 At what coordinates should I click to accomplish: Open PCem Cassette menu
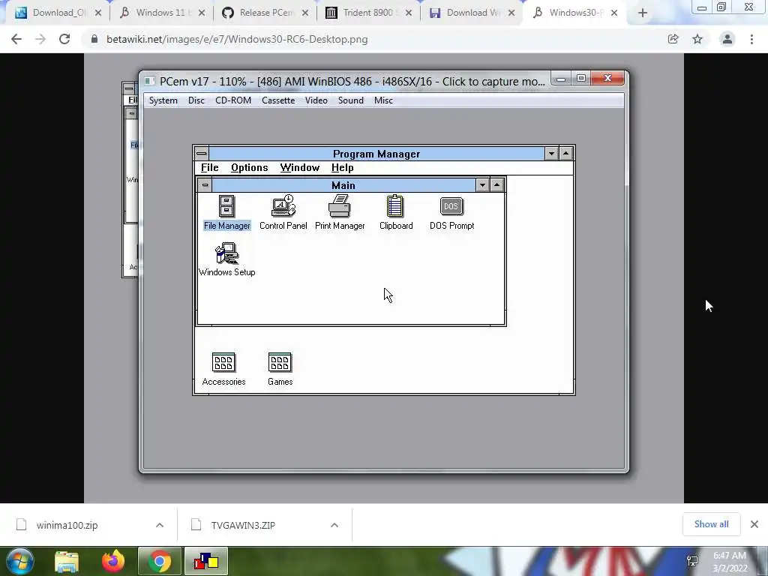278,100
